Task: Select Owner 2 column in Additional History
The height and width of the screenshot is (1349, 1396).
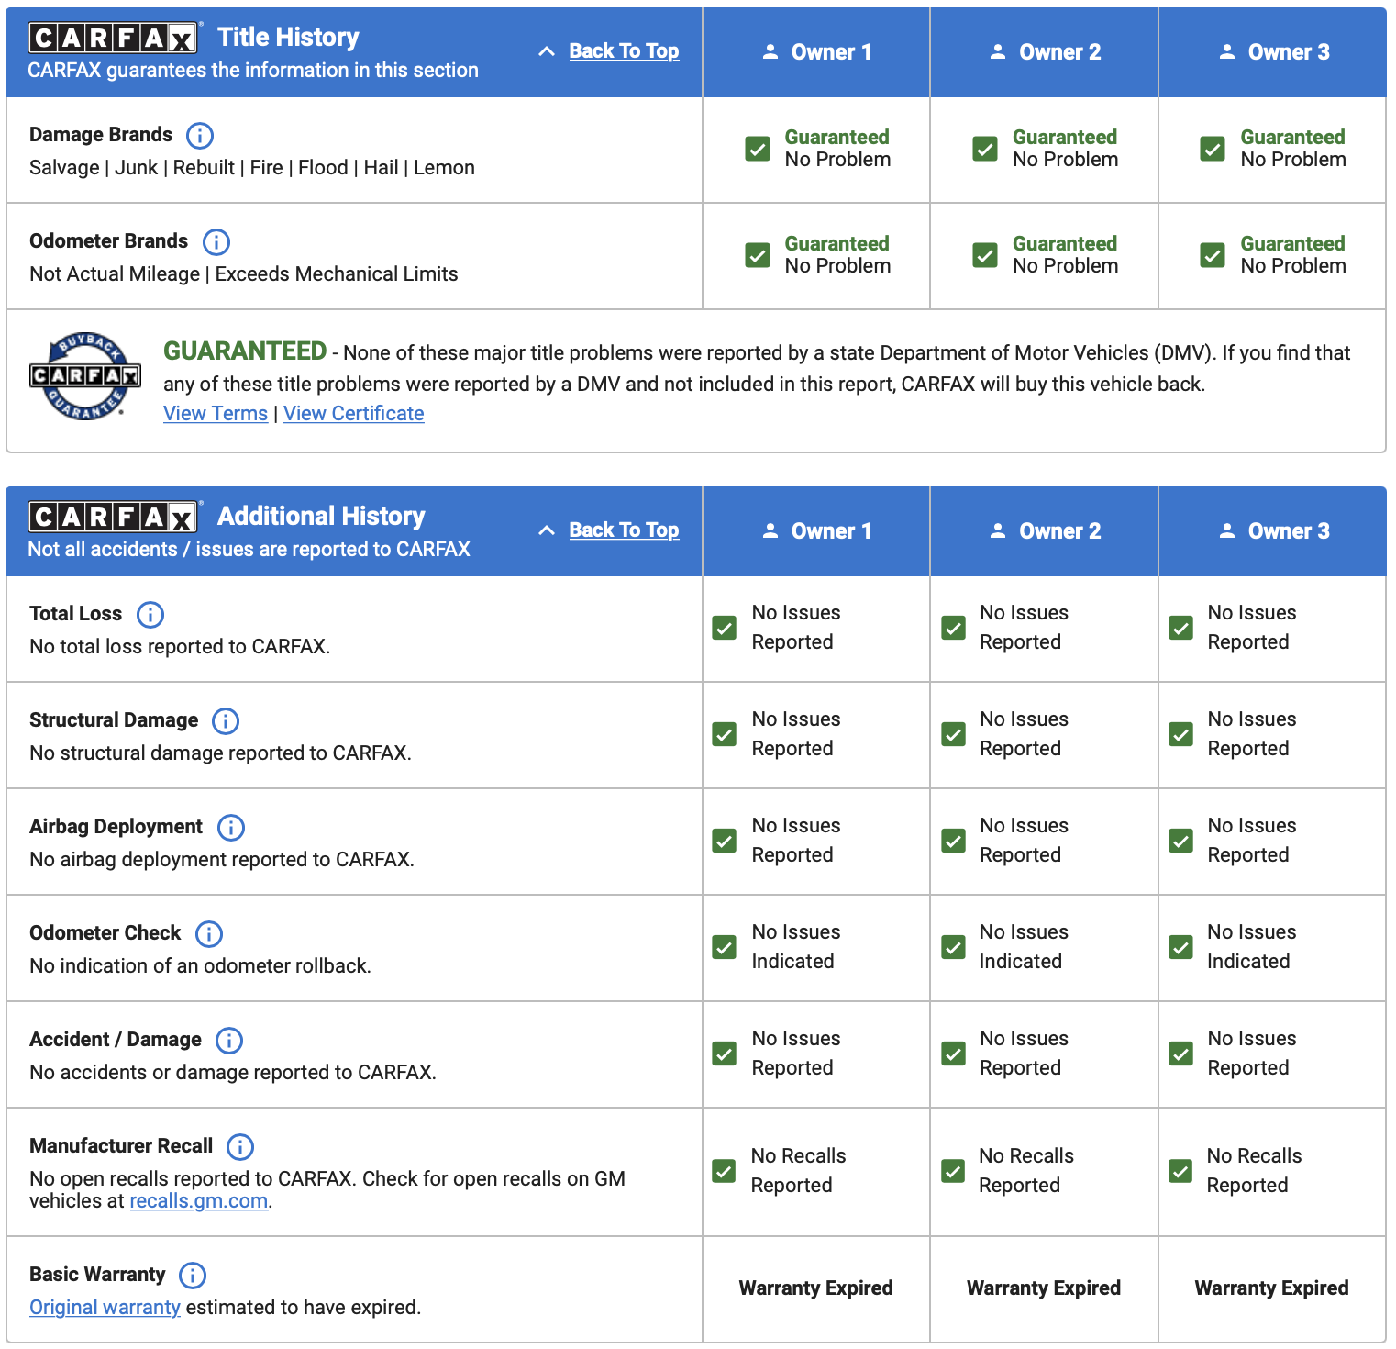Action: (1045, 531)
